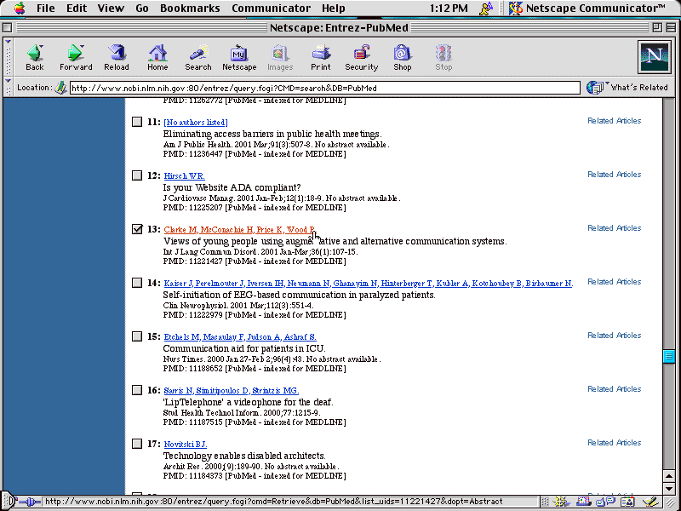Open the Address Book icon in status bar
The image size is (681, 511).
click(627, 502)
